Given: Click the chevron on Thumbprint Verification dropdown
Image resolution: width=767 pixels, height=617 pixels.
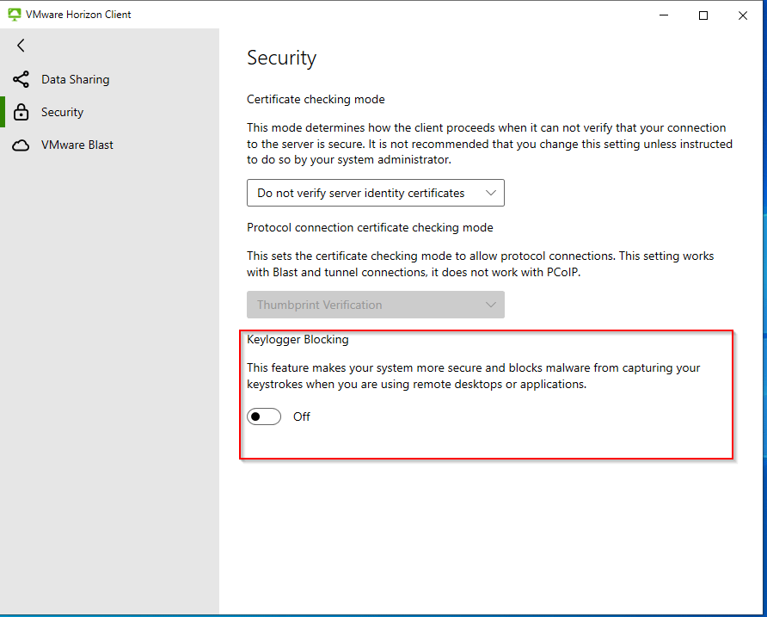Looking at the screenshot, I should click(x=491, y=305).
